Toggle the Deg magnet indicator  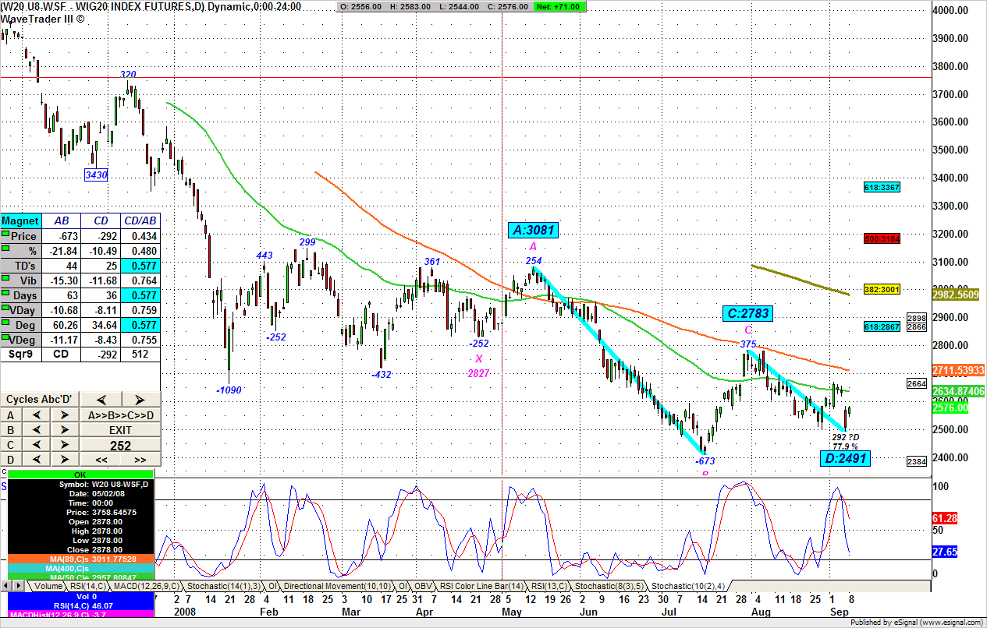tap(5, 322)
